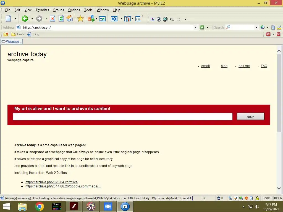Open the archive.ph rt.live snapshot link

point(52,182)
